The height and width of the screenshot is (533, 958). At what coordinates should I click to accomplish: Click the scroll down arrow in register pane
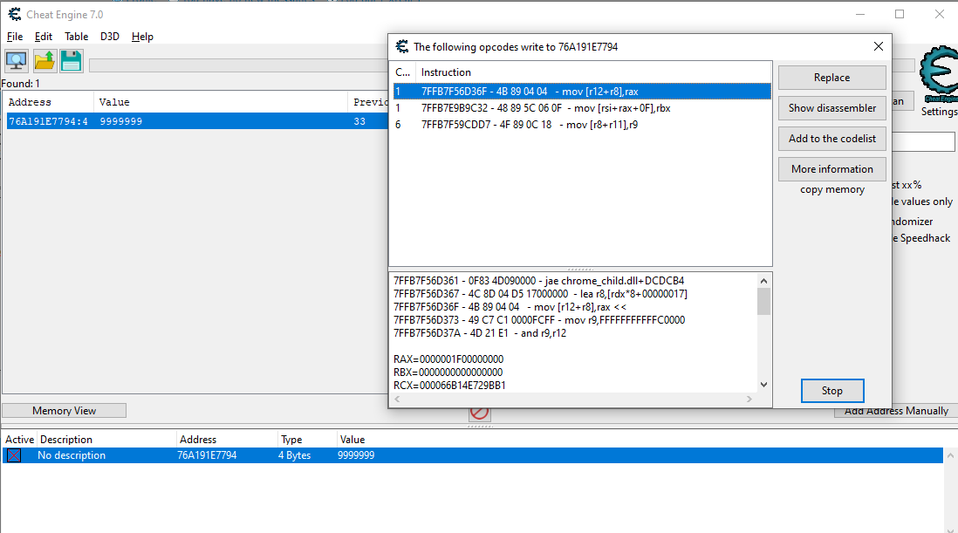click(x=764, y=384)
